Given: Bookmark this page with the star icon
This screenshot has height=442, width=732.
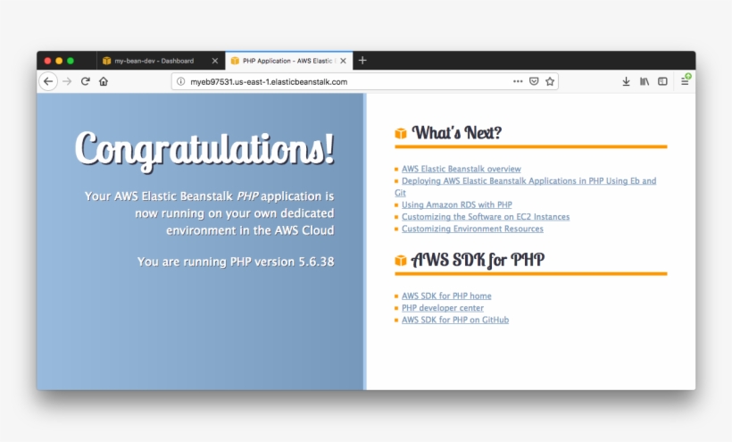Looking at the screenshot, I should click(x=550, y=81).
